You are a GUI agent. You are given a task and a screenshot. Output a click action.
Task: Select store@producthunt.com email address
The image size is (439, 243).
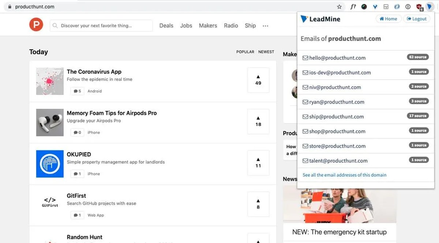point(337,146)
